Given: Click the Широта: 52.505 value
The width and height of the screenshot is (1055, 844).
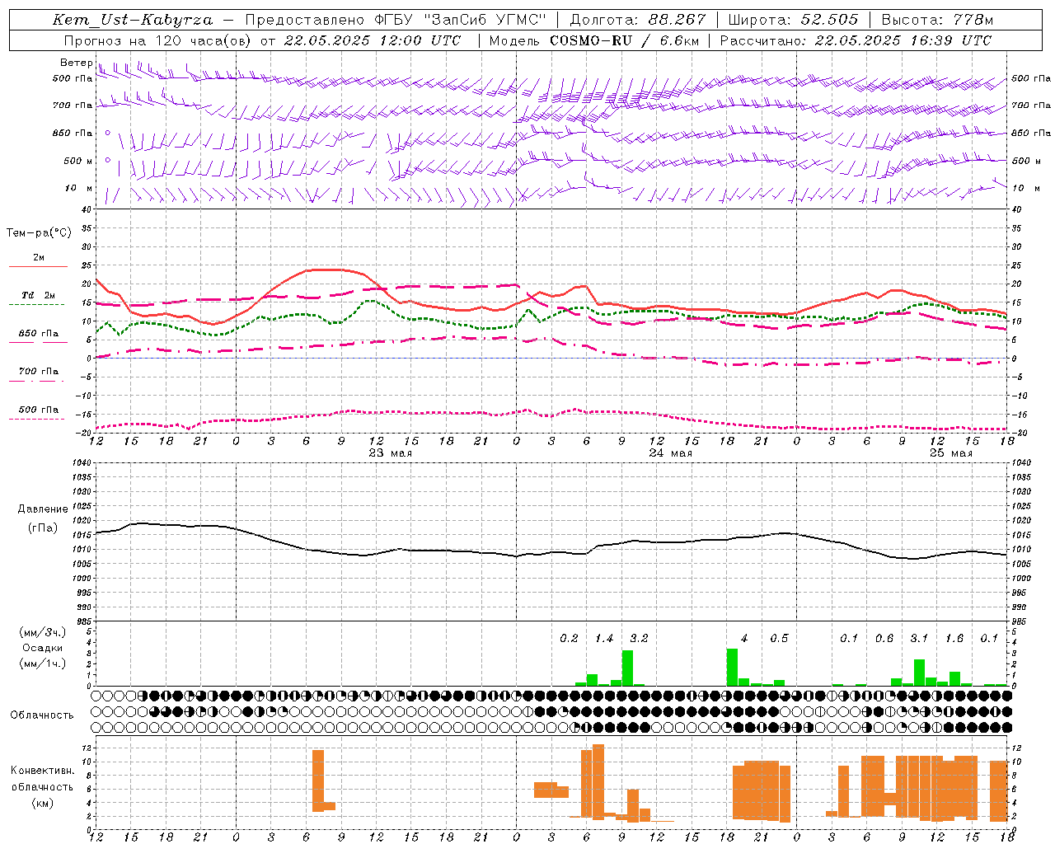Looking at the screenshot, I should tap(793, 20).
